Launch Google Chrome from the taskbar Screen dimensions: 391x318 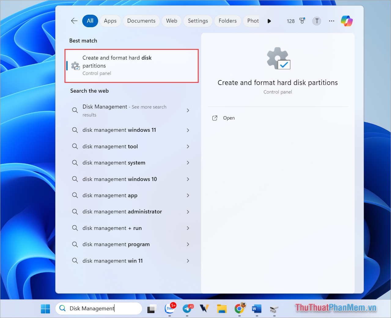(239, 309)
